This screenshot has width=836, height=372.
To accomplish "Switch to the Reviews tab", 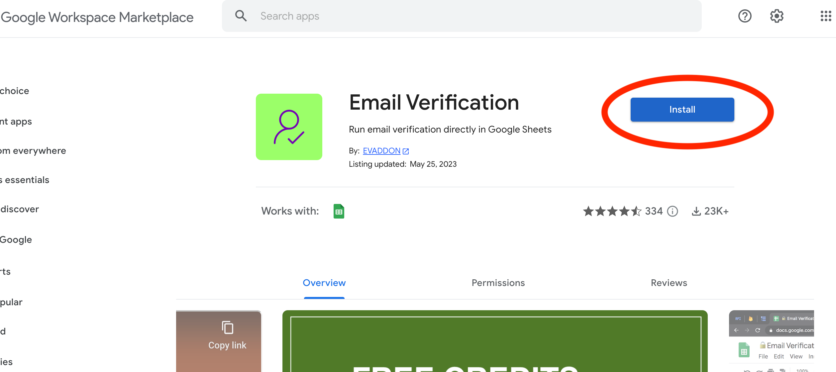I will tap(669, 283).
